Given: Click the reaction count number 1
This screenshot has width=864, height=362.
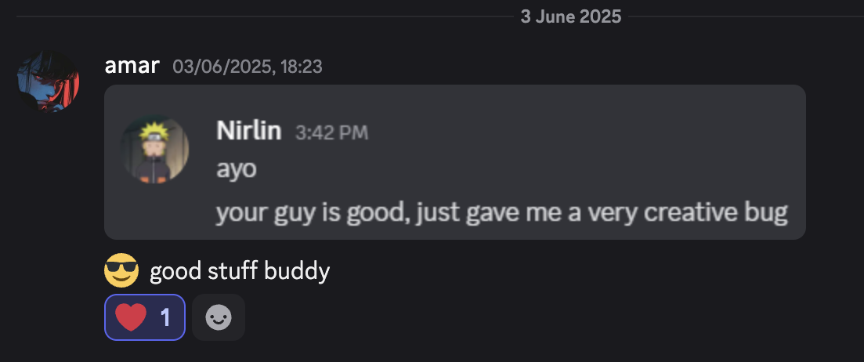Looking at the screenshot, I should coord(164,318).
